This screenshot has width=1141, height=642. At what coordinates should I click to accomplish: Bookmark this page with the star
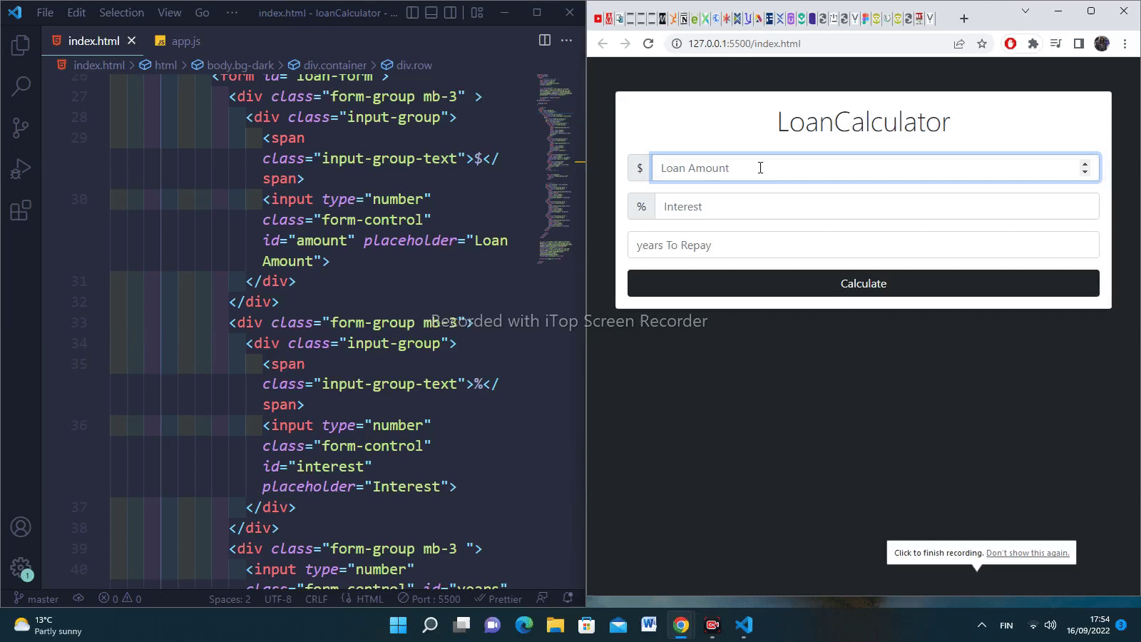pyautogui.click(x=982, y=44)
